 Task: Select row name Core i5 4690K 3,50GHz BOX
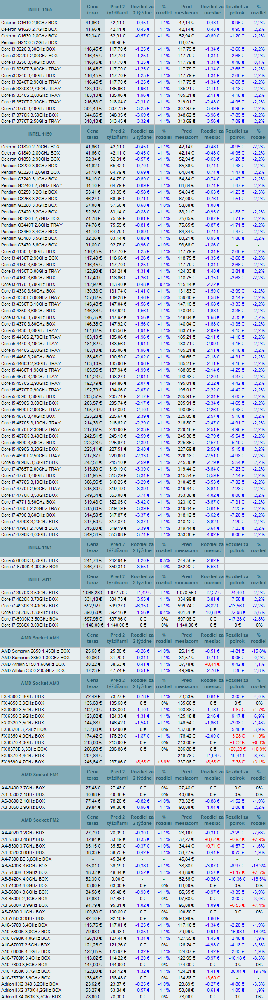pos(30,462)
